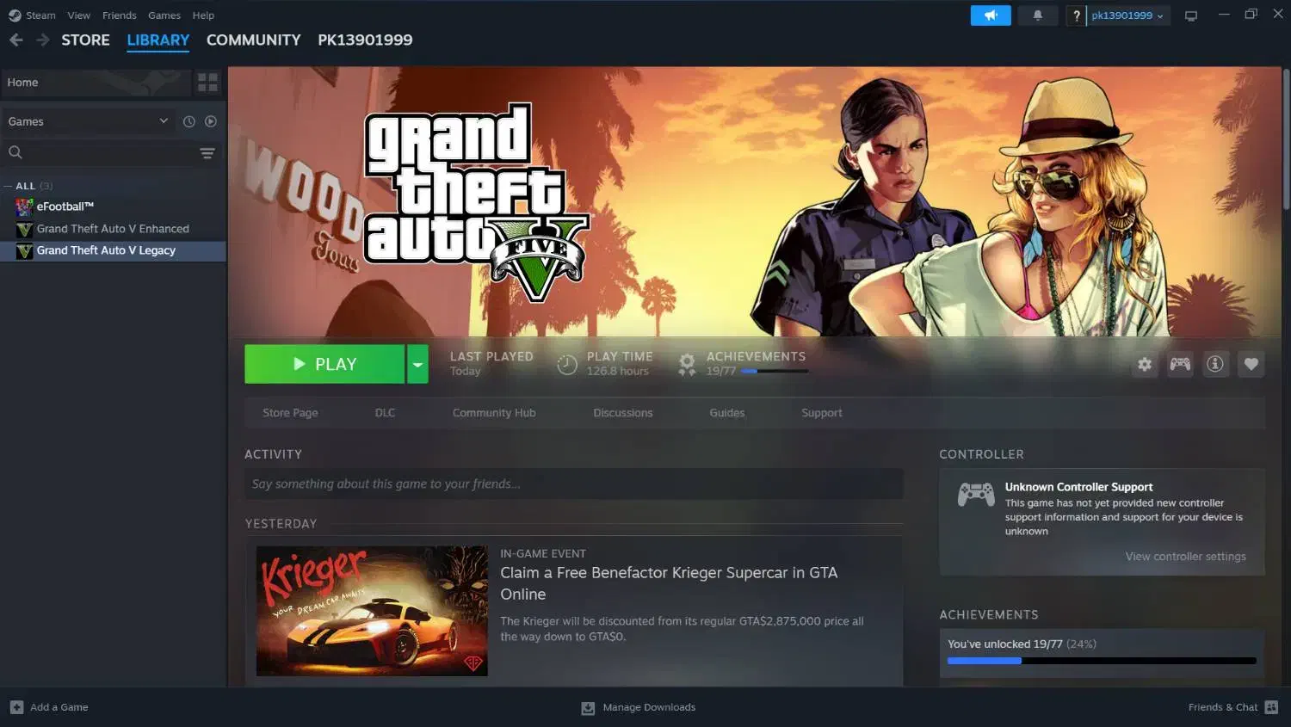Switch to the Community Hub tab
This screenshot has width=1291, height=727.
[493, 413]
